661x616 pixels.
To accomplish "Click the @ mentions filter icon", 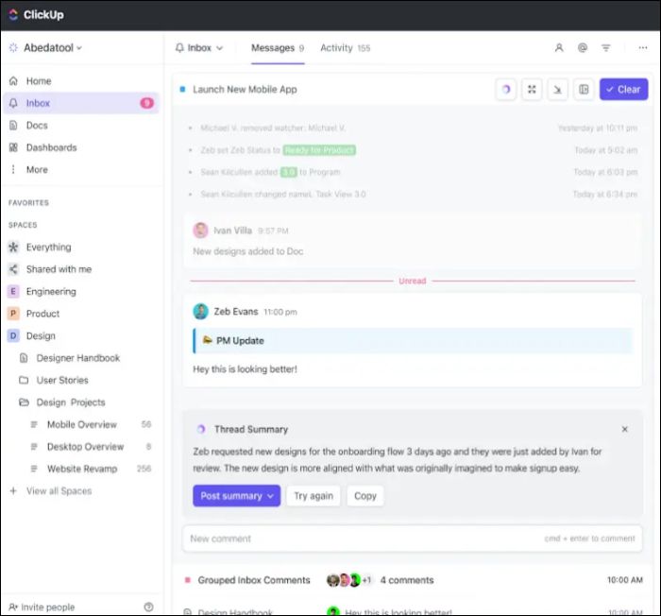I will [583, 47].
